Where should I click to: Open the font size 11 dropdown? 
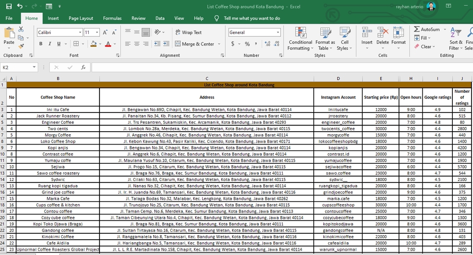tap(97, 33)
